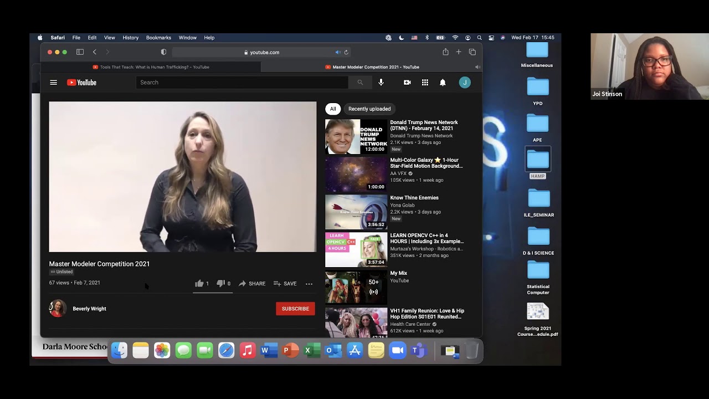
Task: Mute tab audio in address bar
Action: click(x=338, y=52)
